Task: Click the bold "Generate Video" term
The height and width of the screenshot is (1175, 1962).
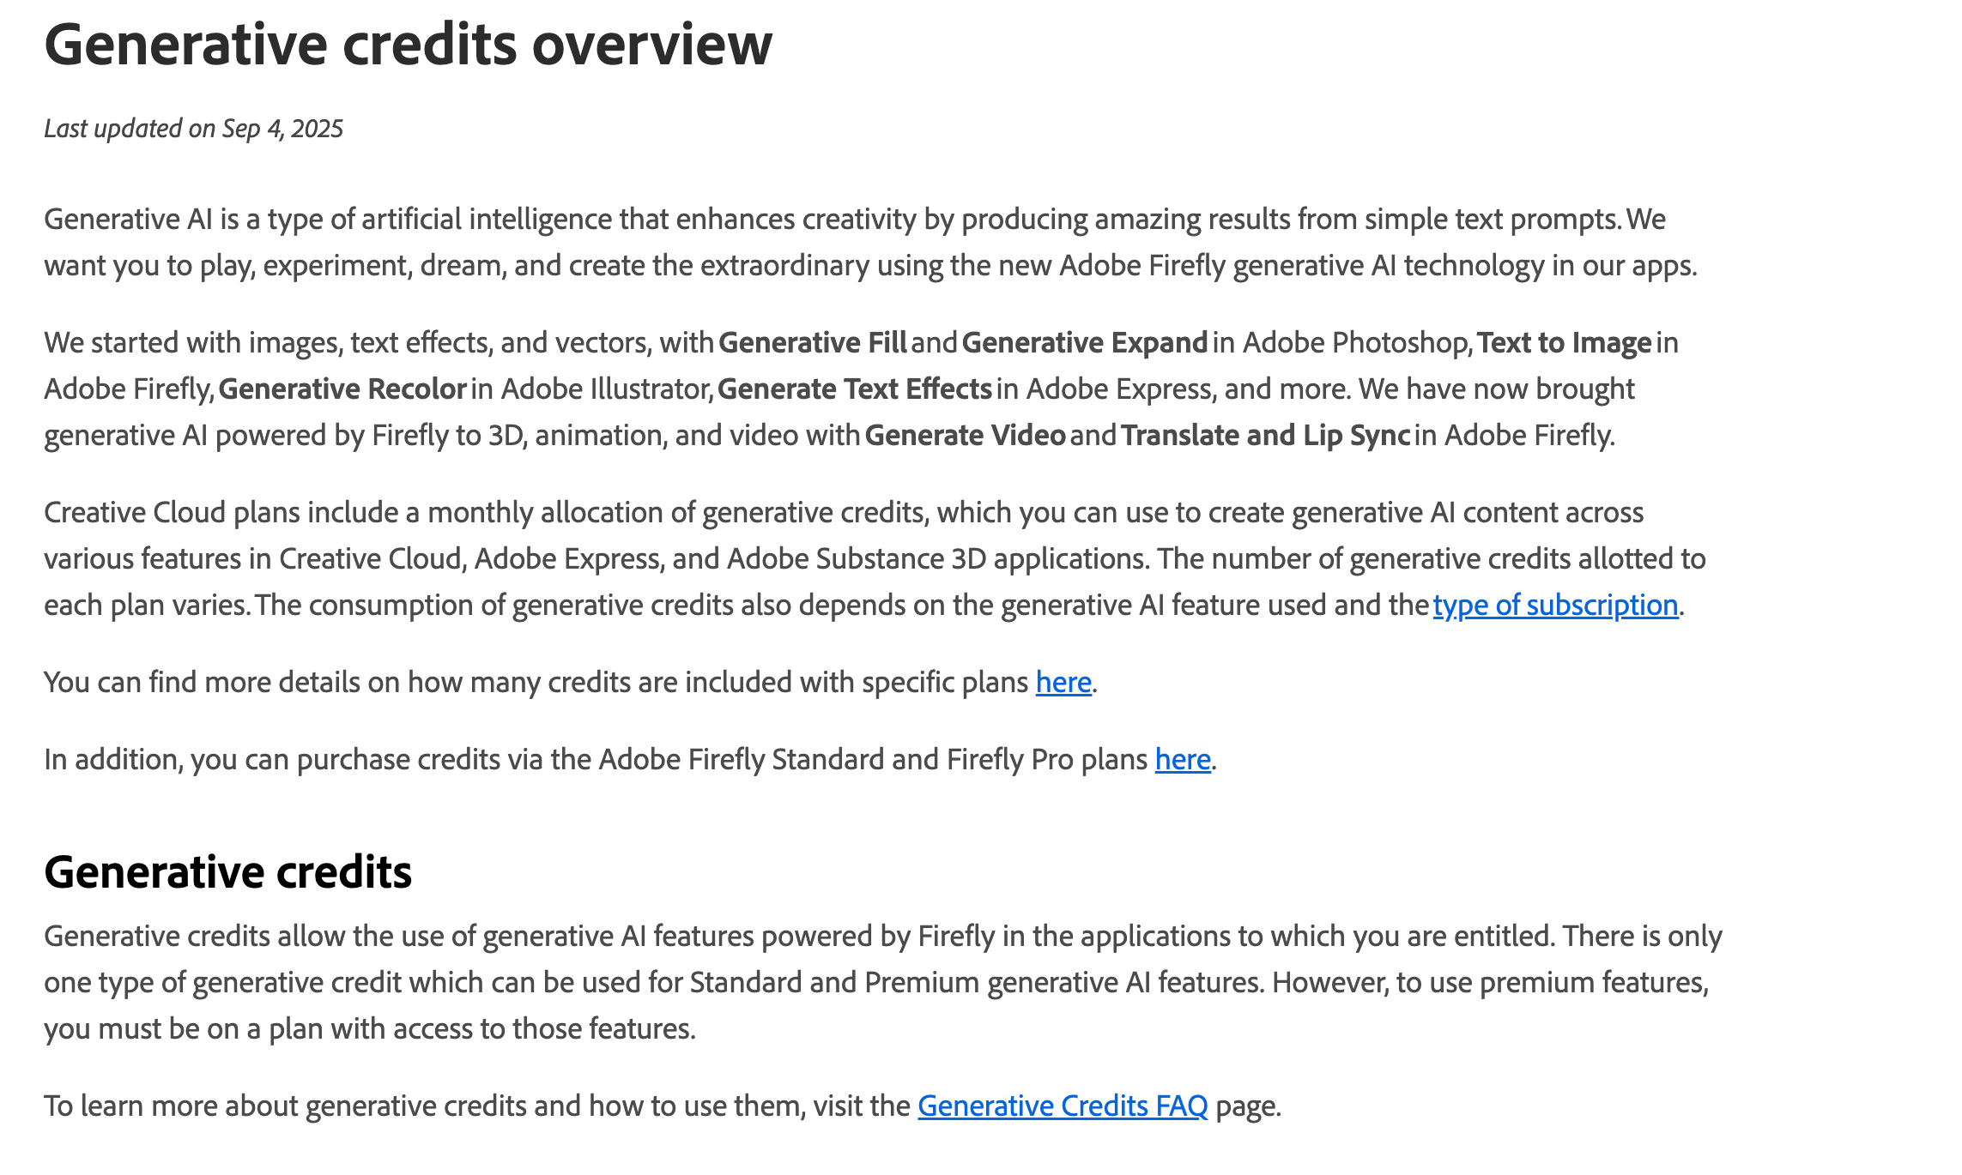Action: click(965, 436)
